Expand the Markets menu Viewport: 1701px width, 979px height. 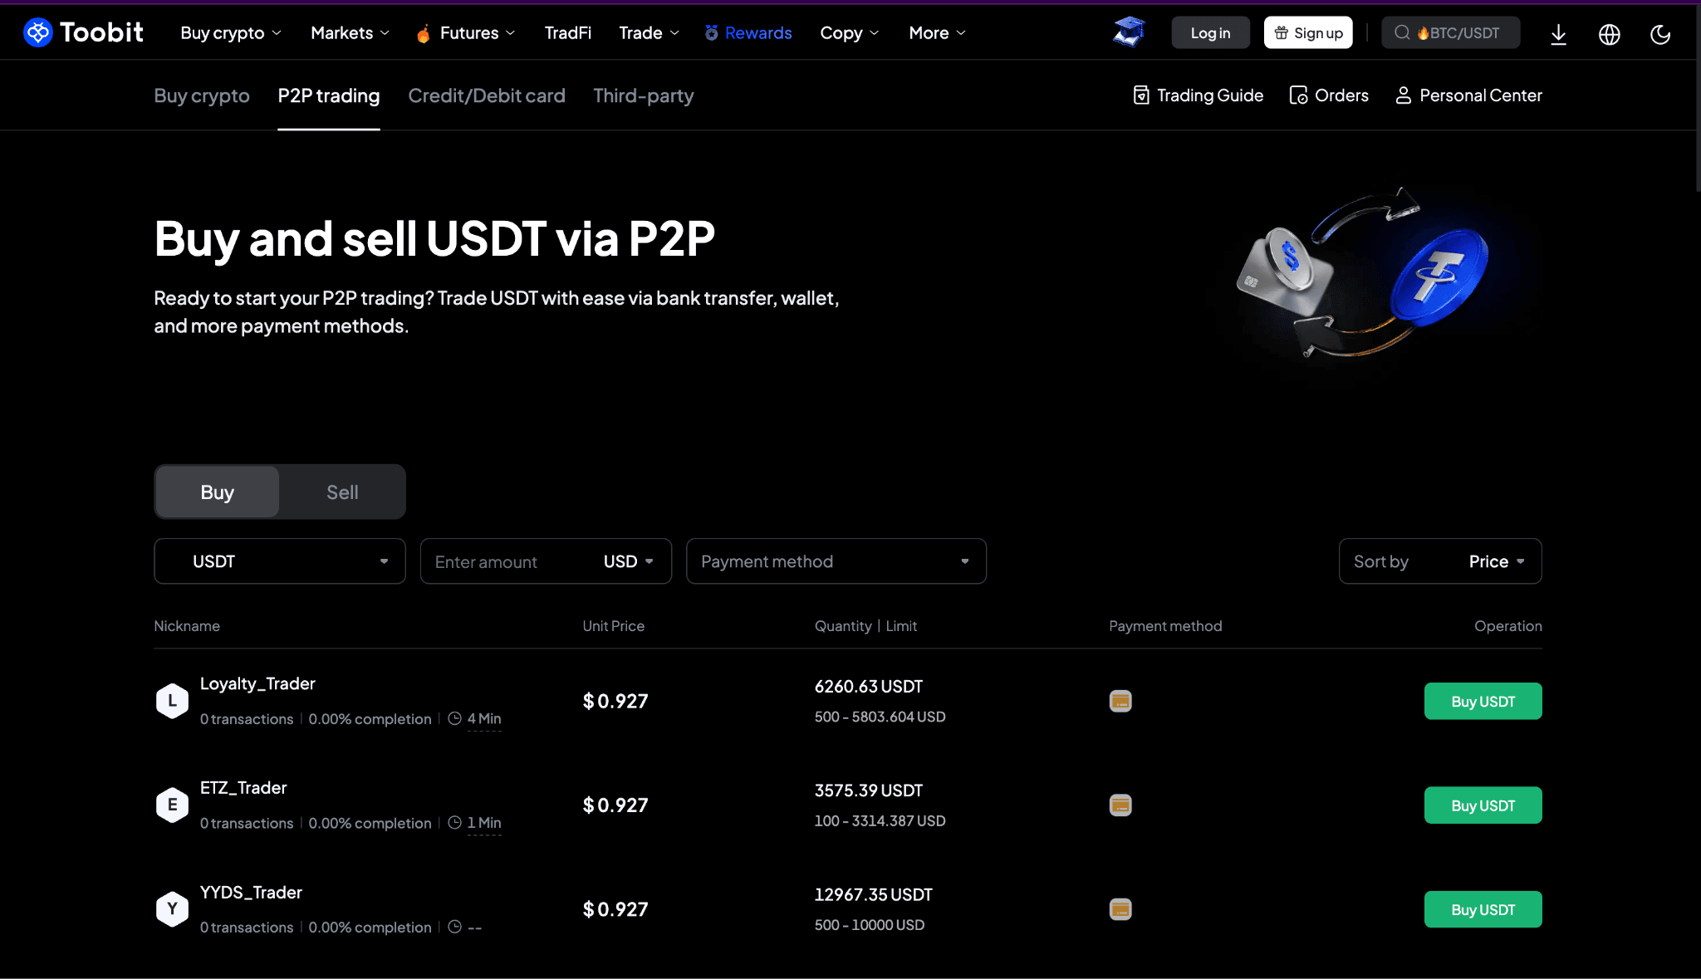click(x=350, y=32)
